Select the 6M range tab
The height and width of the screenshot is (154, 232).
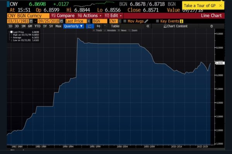point(30,26)
